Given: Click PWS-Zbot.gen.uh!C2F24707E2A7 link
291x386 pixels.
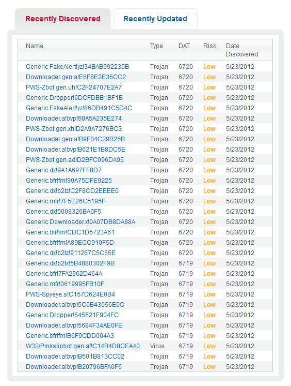Looking at the screenshot, I should coord(74,87).
